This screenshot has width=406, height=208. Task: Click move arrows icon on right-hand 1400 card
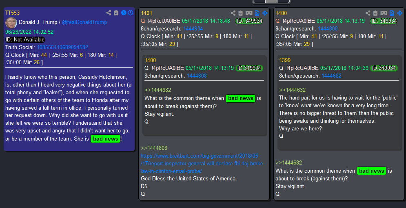pyautogui.click(x=399, y=13)
